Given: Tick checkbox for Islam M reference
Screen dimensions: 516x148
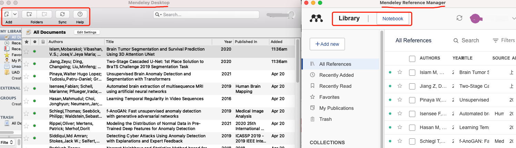Looking at the screenshot, I should pyautogui.click(x=412, y=73).
